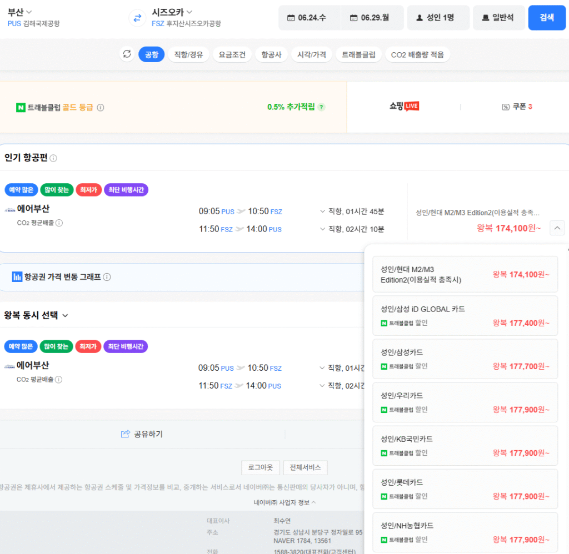Viewport: 569px width, 554px height.
Task: Click calendar icon on 06.24.수 date
Action: pyautogui.click(x=291, y=18)
